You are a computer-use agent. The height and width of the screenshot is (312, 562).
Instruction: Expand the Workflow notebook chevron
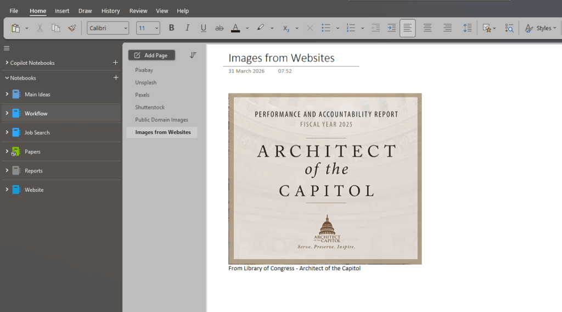7,113
